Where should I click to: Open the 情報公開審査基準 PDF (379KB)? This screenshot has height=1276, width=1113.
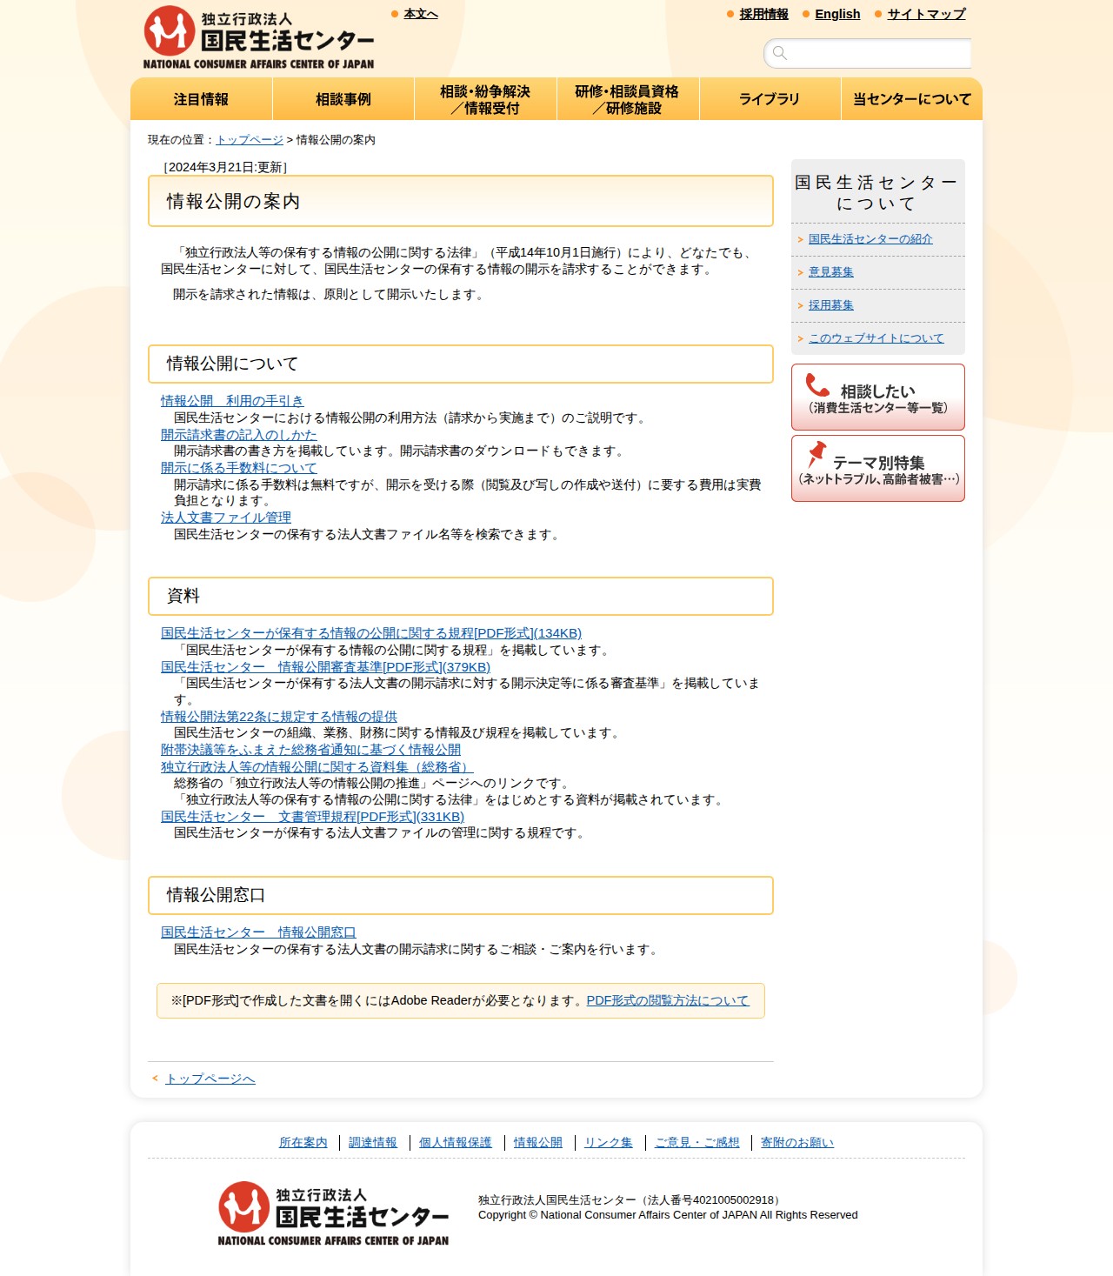click(326, 667)
